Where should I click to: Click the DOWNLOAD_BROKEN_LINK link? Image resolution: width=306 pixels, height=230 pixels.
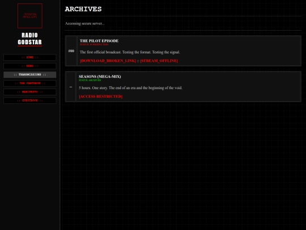108,61
